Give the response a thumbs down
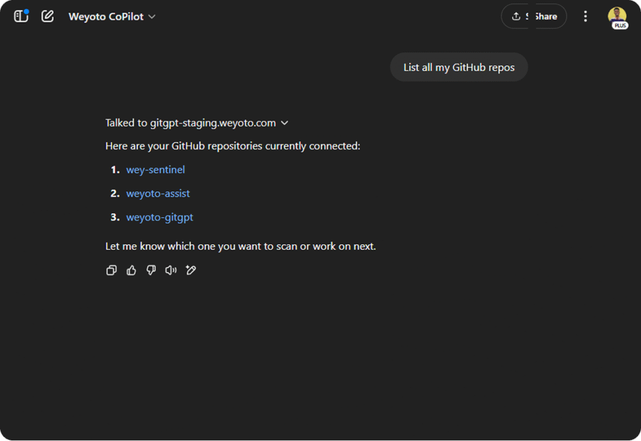The image size is (641, 441). [x=151, y=270]
